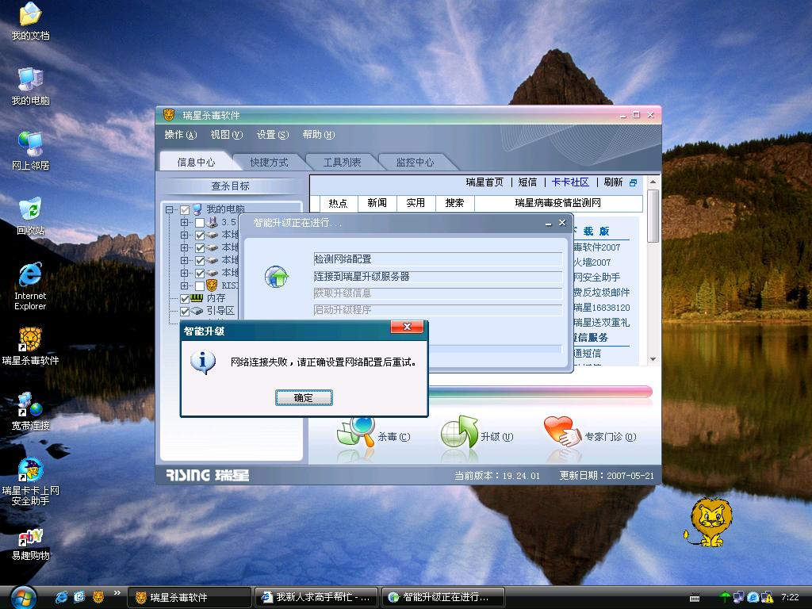Open 瑞星送双重礼 link
This screenshot has width=812, height=609.
601,323
